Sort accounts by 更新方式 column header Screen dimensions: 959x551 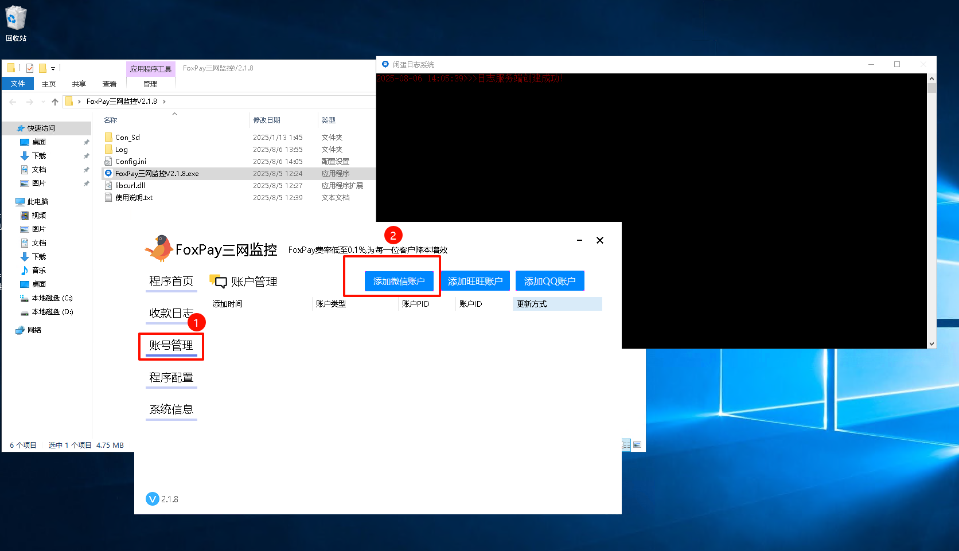(556, 304)
